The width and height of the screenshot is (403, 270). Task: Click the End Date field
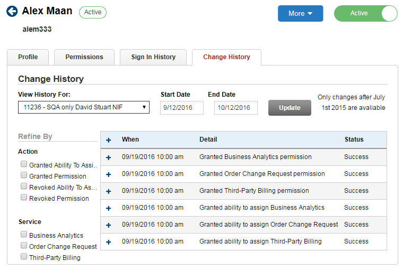(x=235, y=108)
